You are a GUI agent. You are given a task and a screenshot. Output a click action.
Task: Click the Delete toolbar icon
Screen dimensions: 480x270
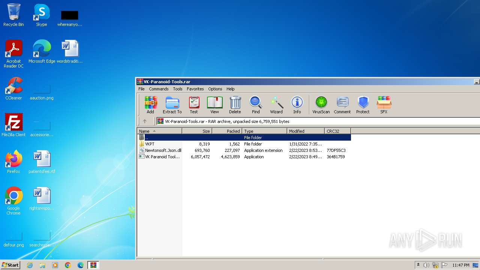[x=235, y=105]
